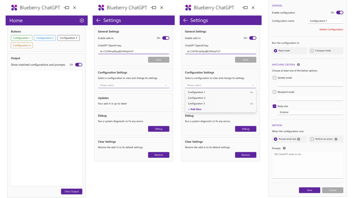Turn off the Enable configuration switch
This screenshot has width=353, height=198.
340,12
